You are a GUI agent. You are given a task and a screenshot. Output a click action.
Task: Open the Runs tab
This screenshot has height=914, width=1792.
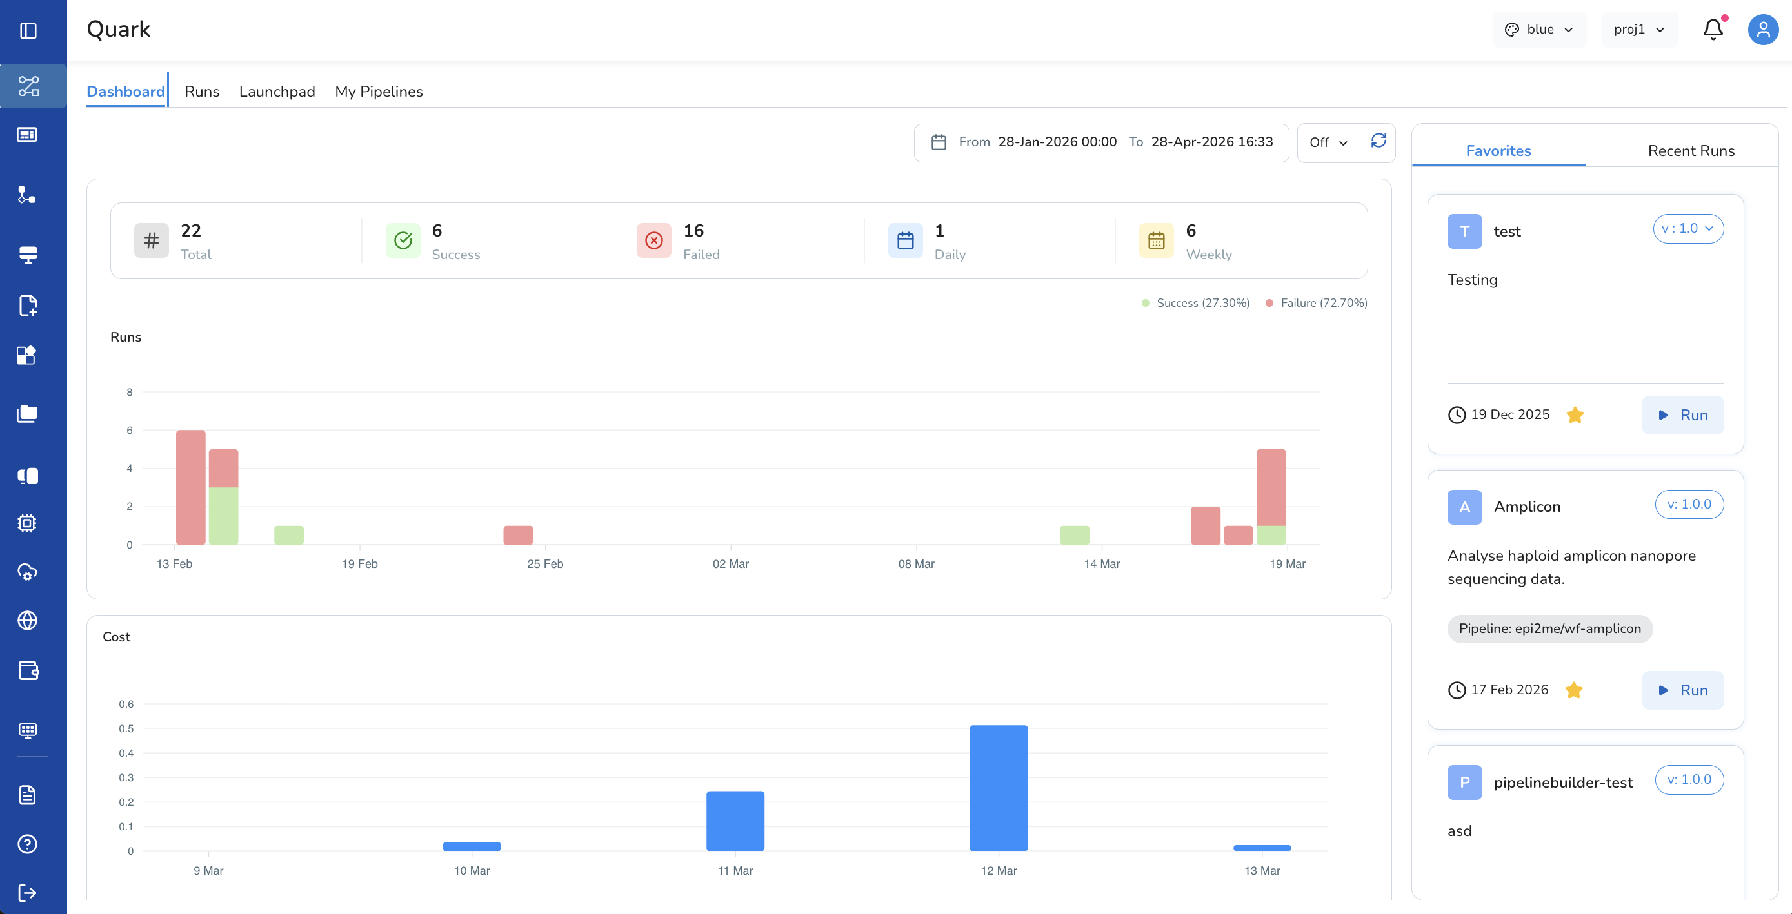(x=202, y=92)
